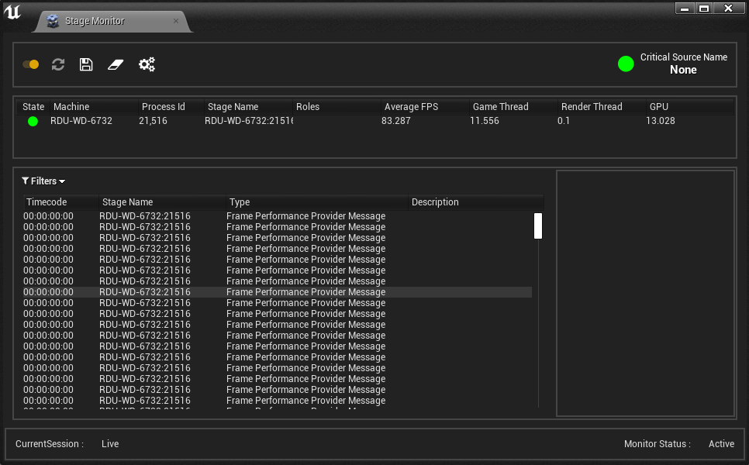
Task: Sort by Average FPS column header
Action: coord(411,107)
